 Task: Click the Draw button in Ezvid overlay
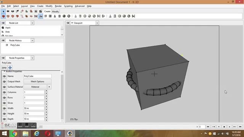click(x=33, y=125)
